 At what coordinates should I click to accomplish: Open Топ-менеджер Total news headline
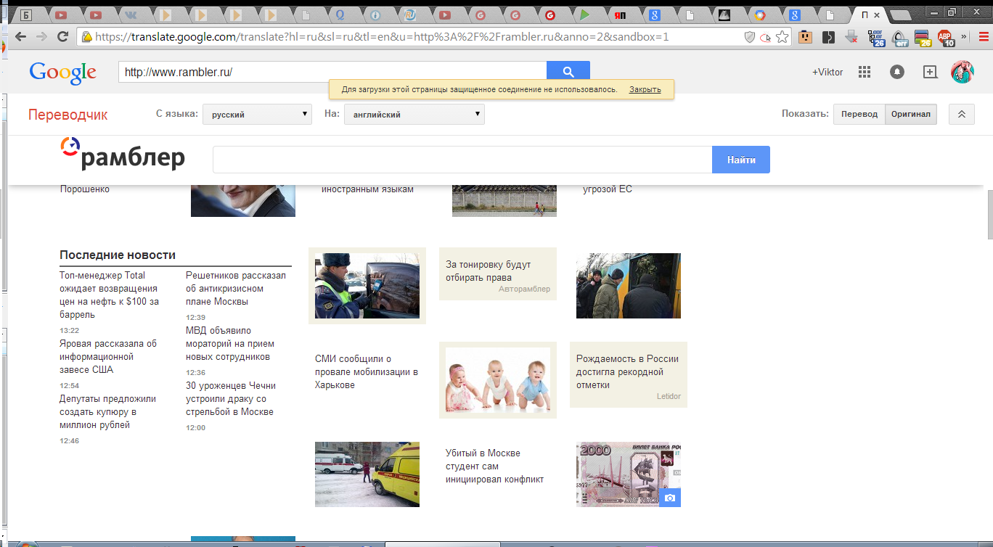pos(110,295)
